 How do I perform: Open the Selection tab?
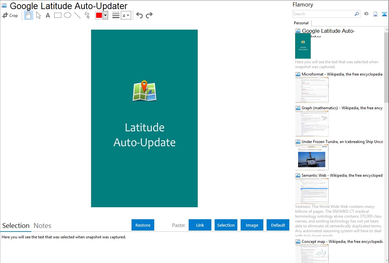16,226
